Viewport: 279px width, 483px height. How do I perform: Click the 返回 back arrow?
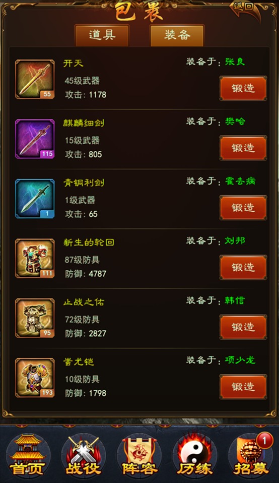click(x=245, y=9)
